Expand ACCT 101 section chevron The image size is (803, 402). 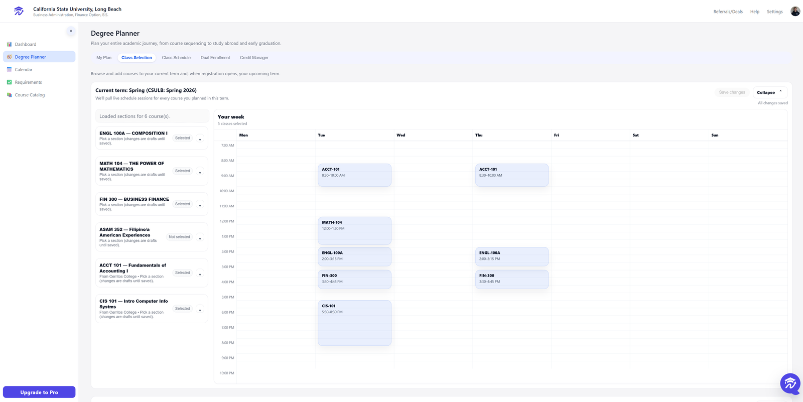coord(200,274)
